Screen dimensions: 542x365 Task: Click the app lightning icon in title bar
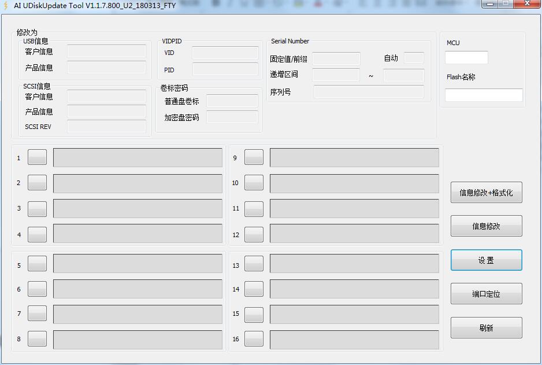pos(6,5)
